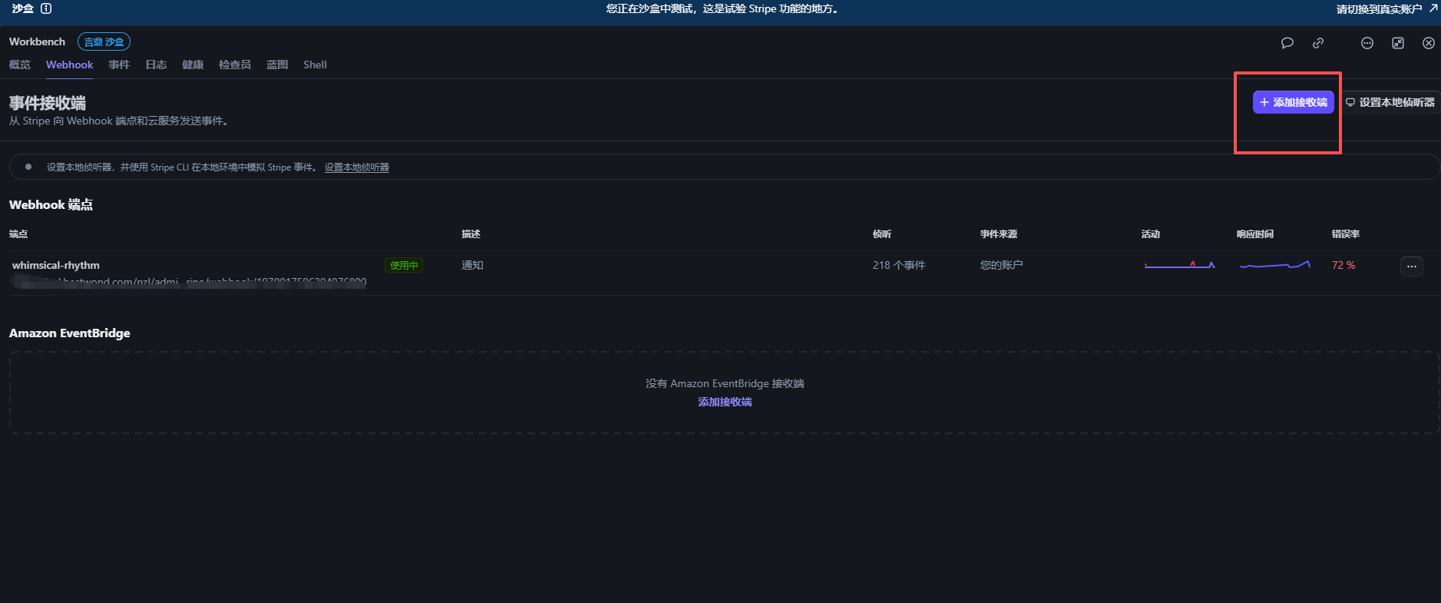Click the Workbench expand to full view icon

1398,43
